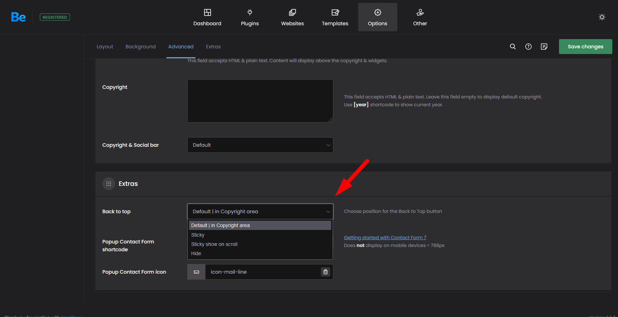The height and width of the screenshot is (317, 618).
Task: Switch to the Extras tab
Action: 213,47
